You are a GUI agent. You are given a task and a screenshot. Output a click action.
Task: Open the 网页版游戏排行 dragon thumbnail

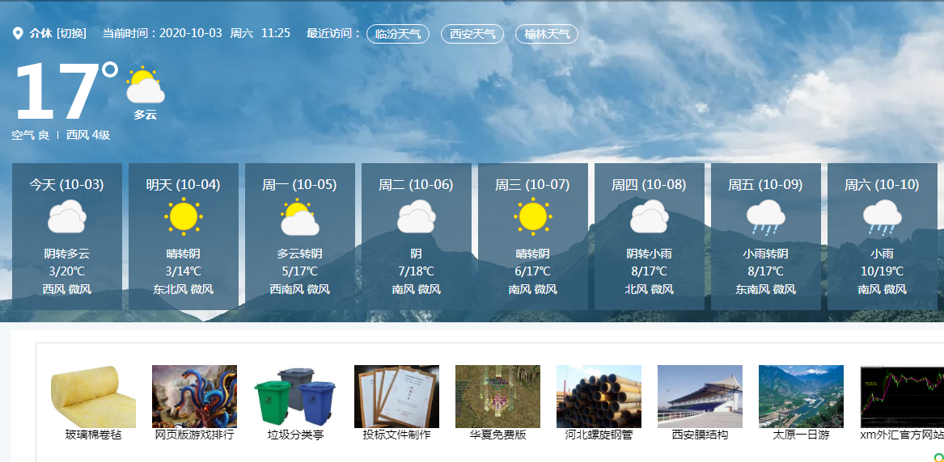194,397
